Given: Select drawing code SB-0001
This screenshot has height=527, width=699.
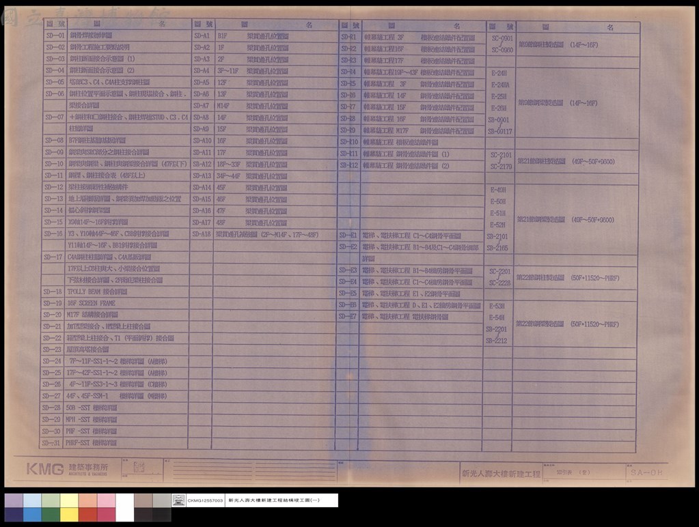Looking at the screenshot, I should [x=498, y=119].
